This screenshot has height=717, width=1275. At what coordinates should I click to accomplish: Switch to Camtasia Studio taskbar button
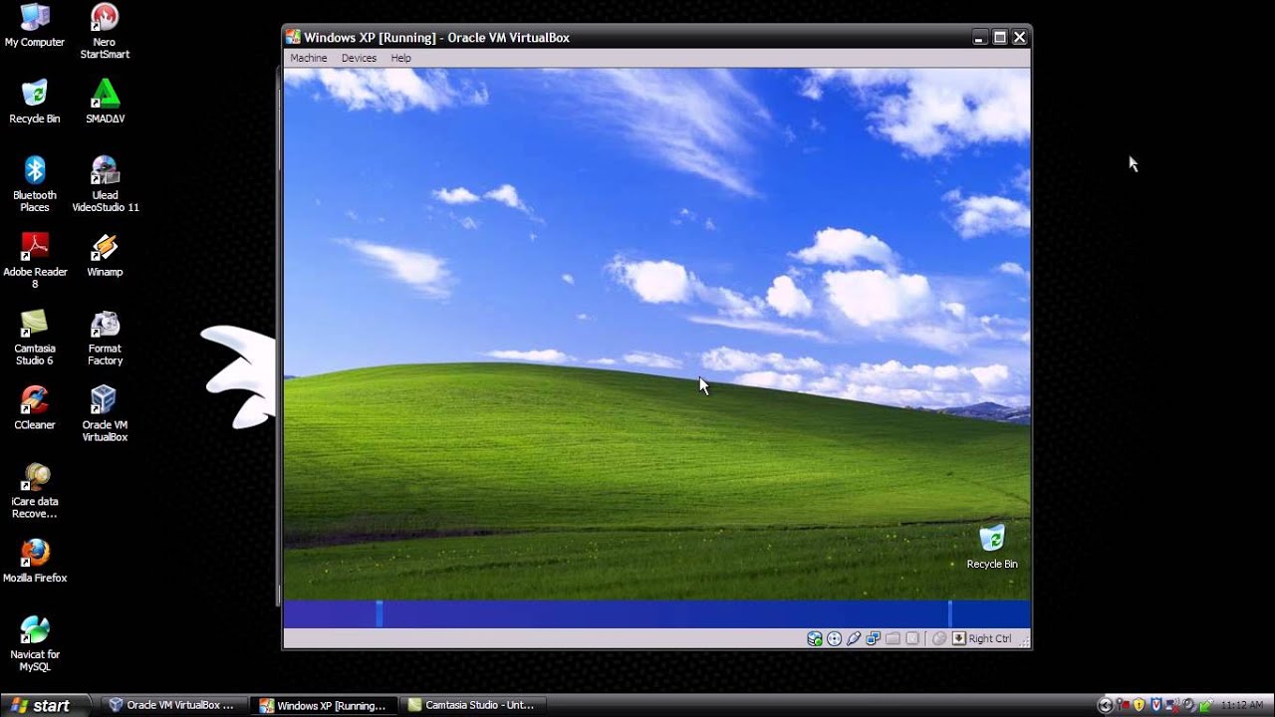(x=472, y=705)
